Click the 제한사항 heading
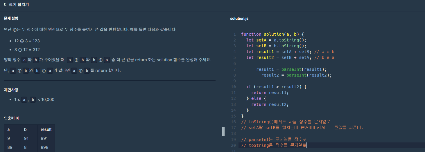Screen dimensions: 425x152 (x=11, y=90)
